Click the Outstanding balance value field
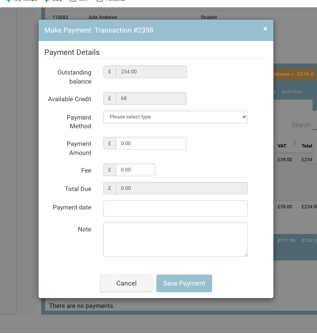Viewport: 317px width, 333px height. 151,72
